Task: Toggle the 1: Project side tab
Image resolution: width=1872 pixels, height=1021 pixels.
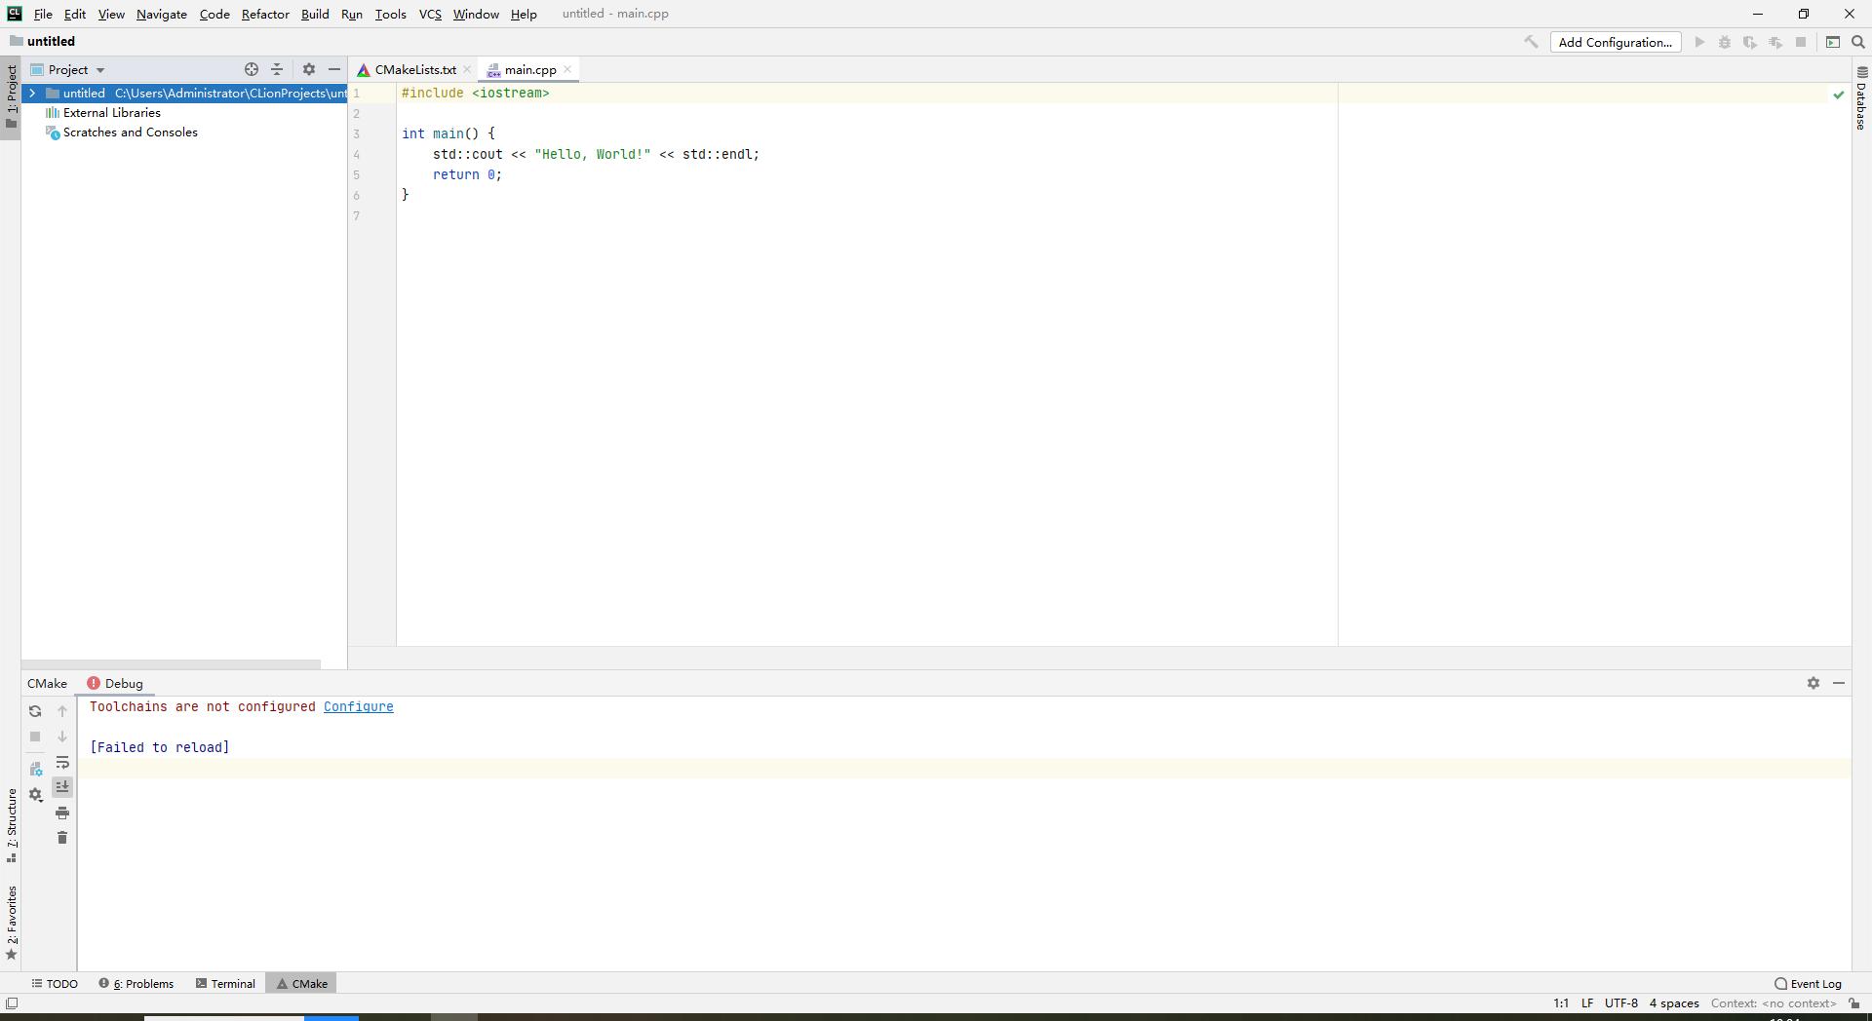Action: pos(11,96)
